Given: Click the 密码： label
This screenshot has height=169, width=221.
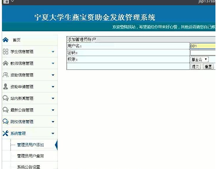Looking at the screenshot, I should (72, 53).
